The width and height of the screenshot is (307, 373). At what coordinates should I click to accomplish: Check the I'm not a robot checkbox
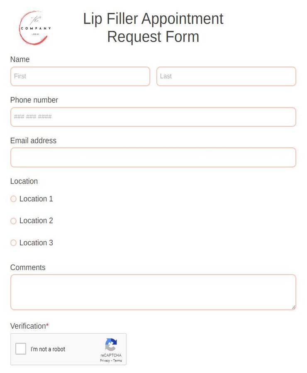[21, 349]
